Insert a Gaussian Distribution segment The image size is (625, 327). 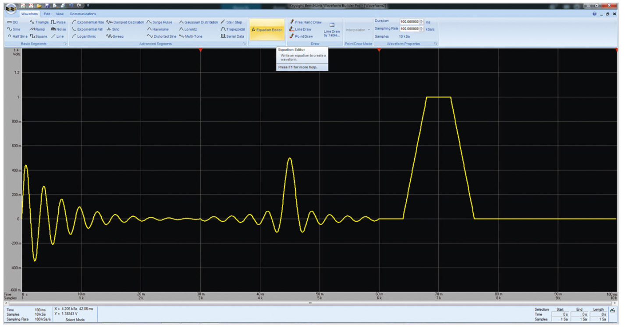[x=198, y=22]
